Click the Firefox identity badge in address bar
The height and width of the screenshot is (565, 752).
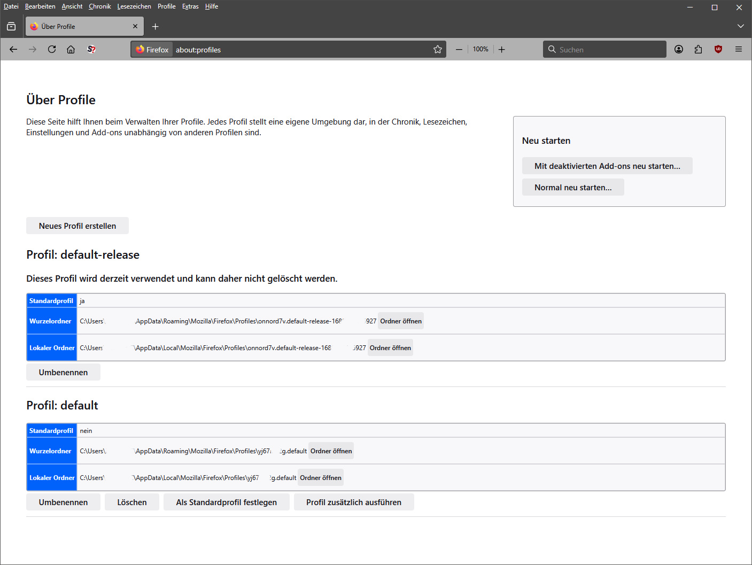152,49
